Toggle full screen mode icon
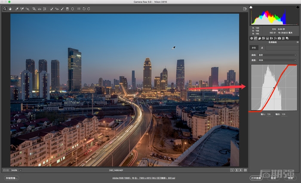The height and width of the screenshot is (183, 301). click(x=245, y=9)
